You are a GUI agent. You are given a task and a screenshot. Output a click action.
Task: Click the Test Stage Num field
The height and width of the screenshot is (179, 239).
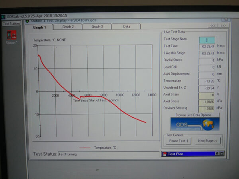pos(206,40)
